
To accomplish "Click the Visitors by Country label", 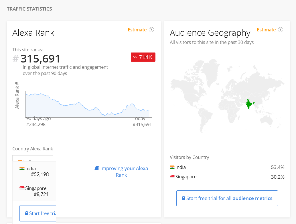I will point(189,157).
